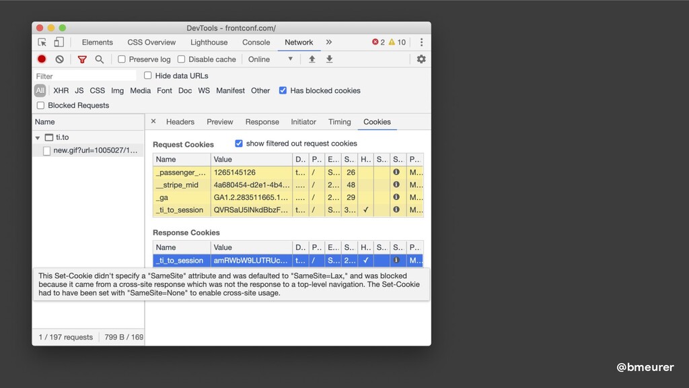
Task: Filter requests by WS type
Action: click(204, 90)
